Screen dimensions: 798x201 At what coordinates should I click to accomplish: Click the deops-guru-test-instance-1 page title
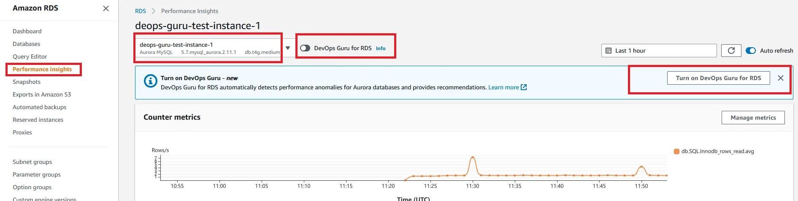click(x=197, y=26)
